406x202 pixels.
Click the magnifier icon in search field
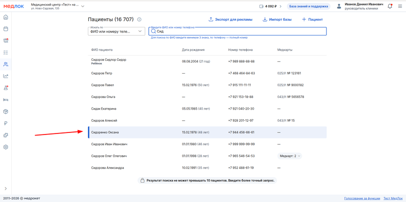coord(153,31)
